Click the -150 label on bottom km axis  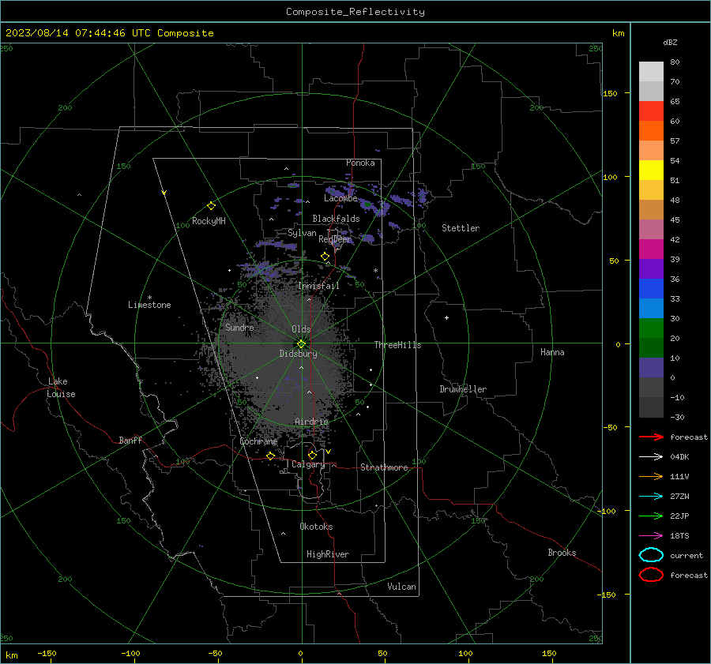pyautogui.click(x=47, y=653)
